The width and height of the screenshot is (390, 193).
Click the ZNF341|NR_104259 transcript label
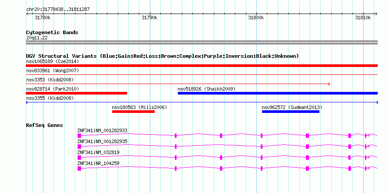[99, 163]
